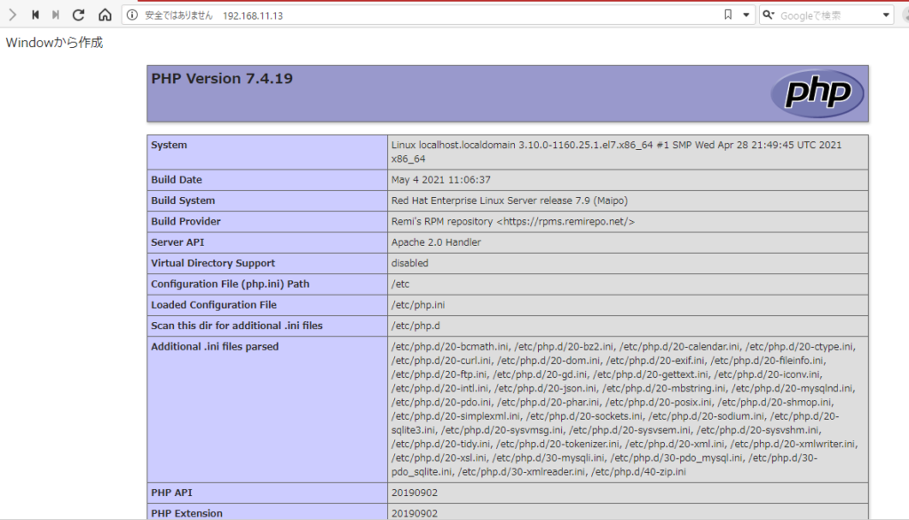Viewport: 909px width, 520px height.
Task: Select the /etc/php.ini value cell
Action: click(x=417, y=305)
